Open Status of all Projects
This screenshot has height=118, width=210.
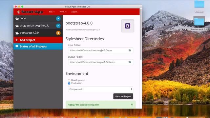click(x=38, y=47)
